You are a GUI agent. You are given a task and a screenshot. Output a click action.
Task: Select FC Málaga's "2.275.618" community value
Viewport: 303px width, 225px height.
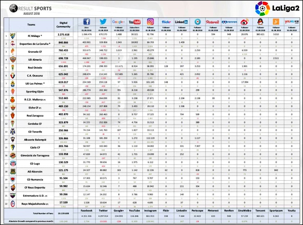[x=64, y=34]
